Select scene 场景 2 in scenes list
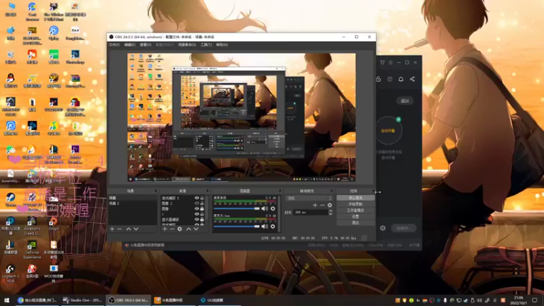544x306 pixels. coord(132,203)
